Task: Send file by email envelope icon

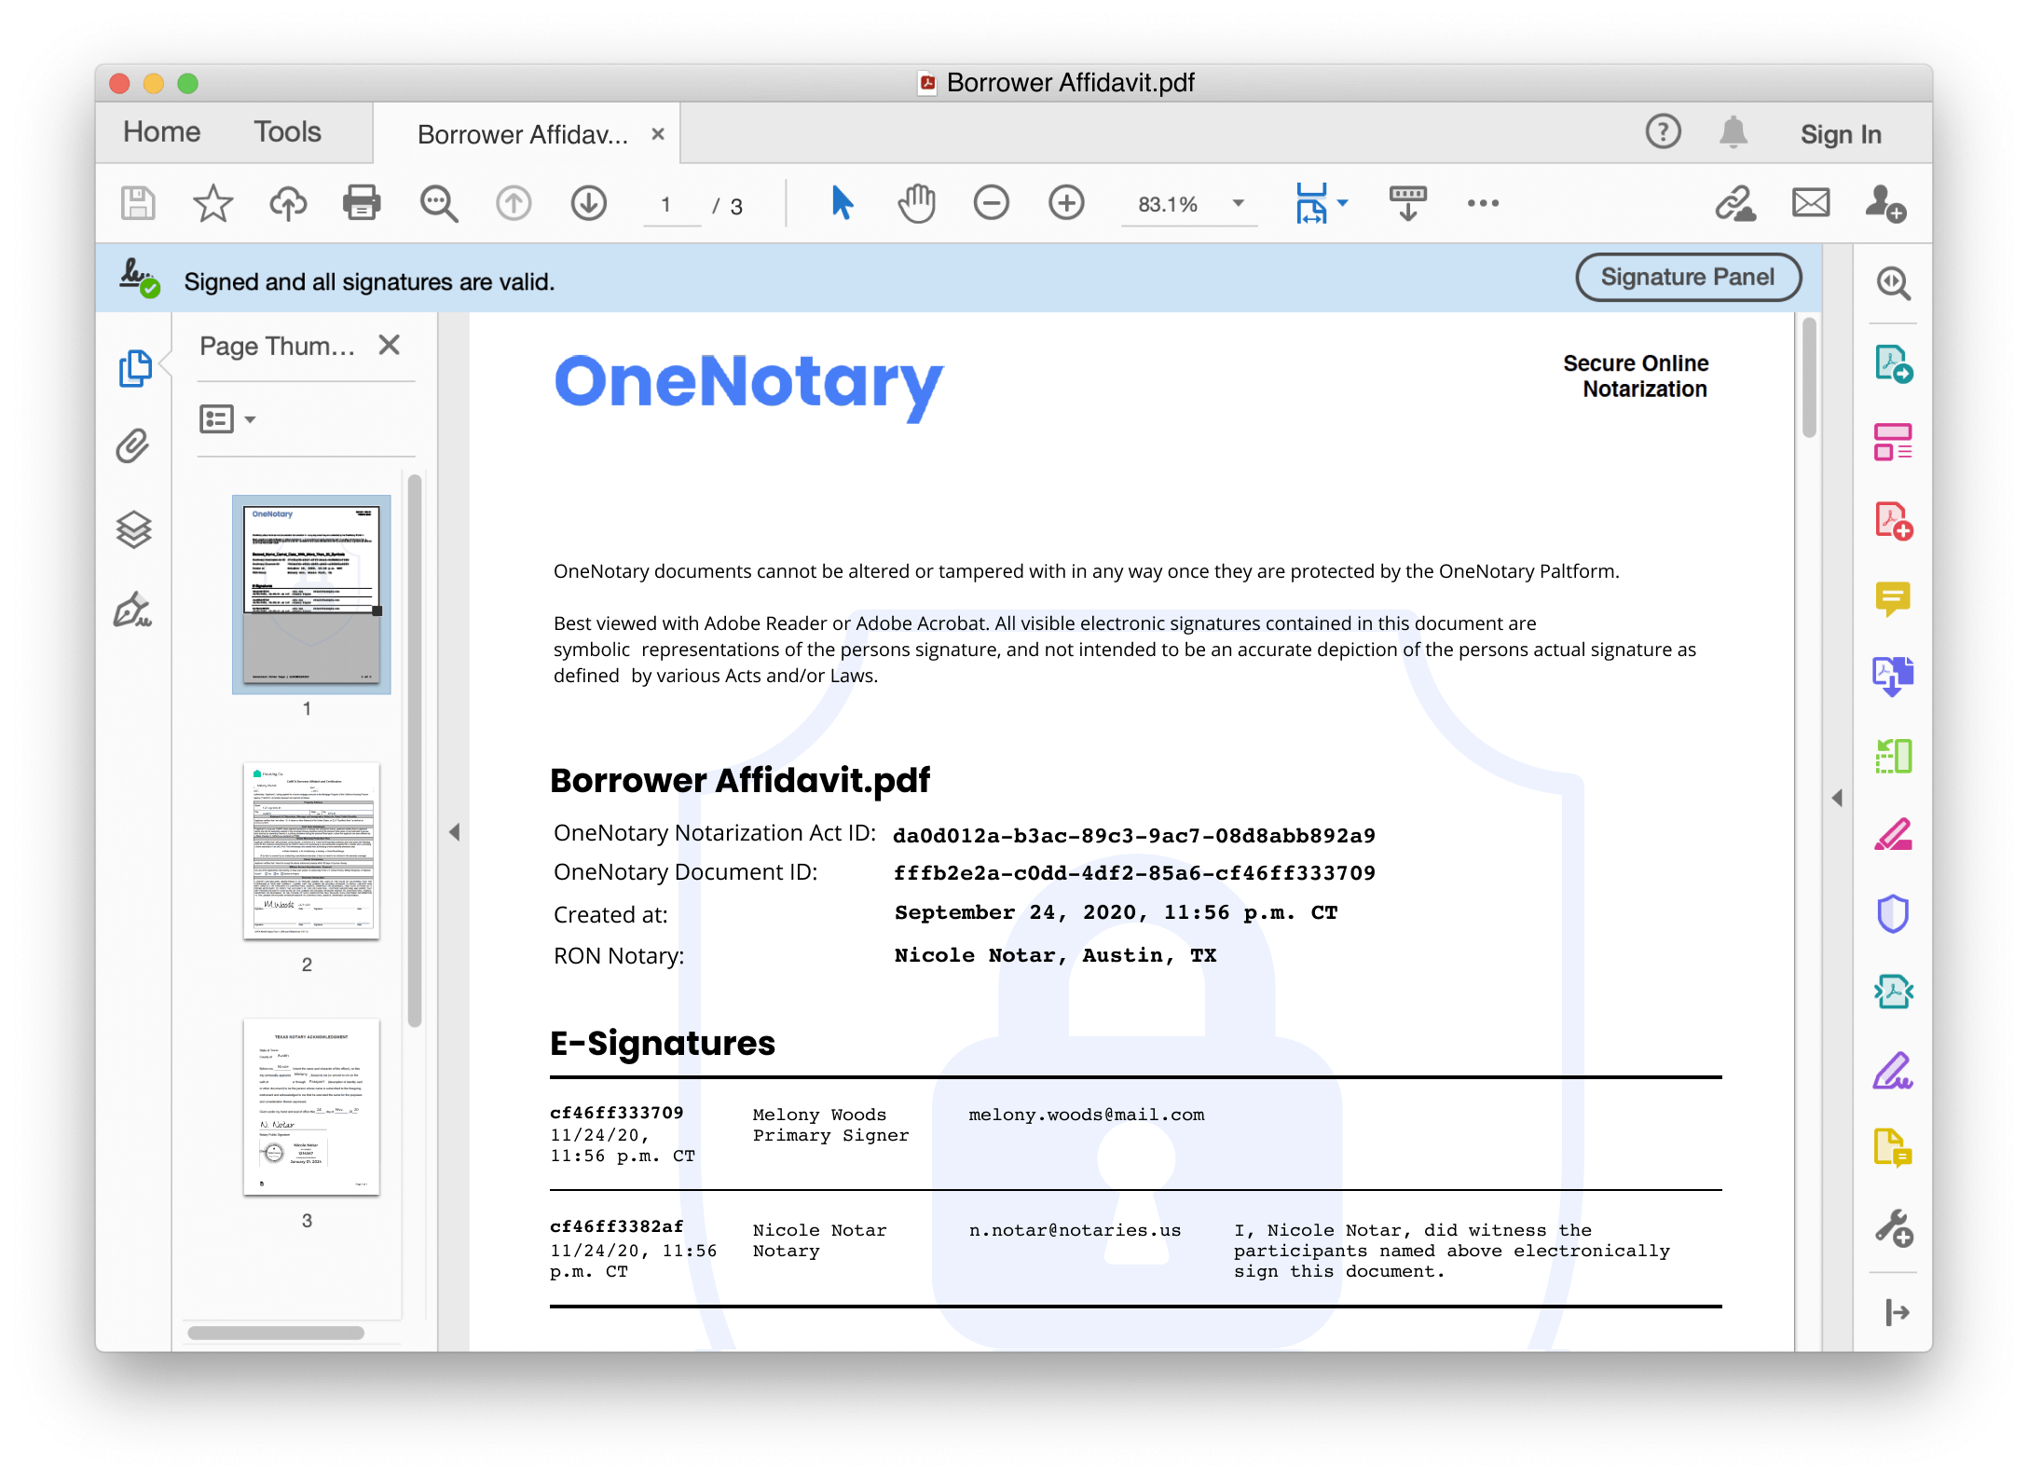Action: click(1810, 202)
